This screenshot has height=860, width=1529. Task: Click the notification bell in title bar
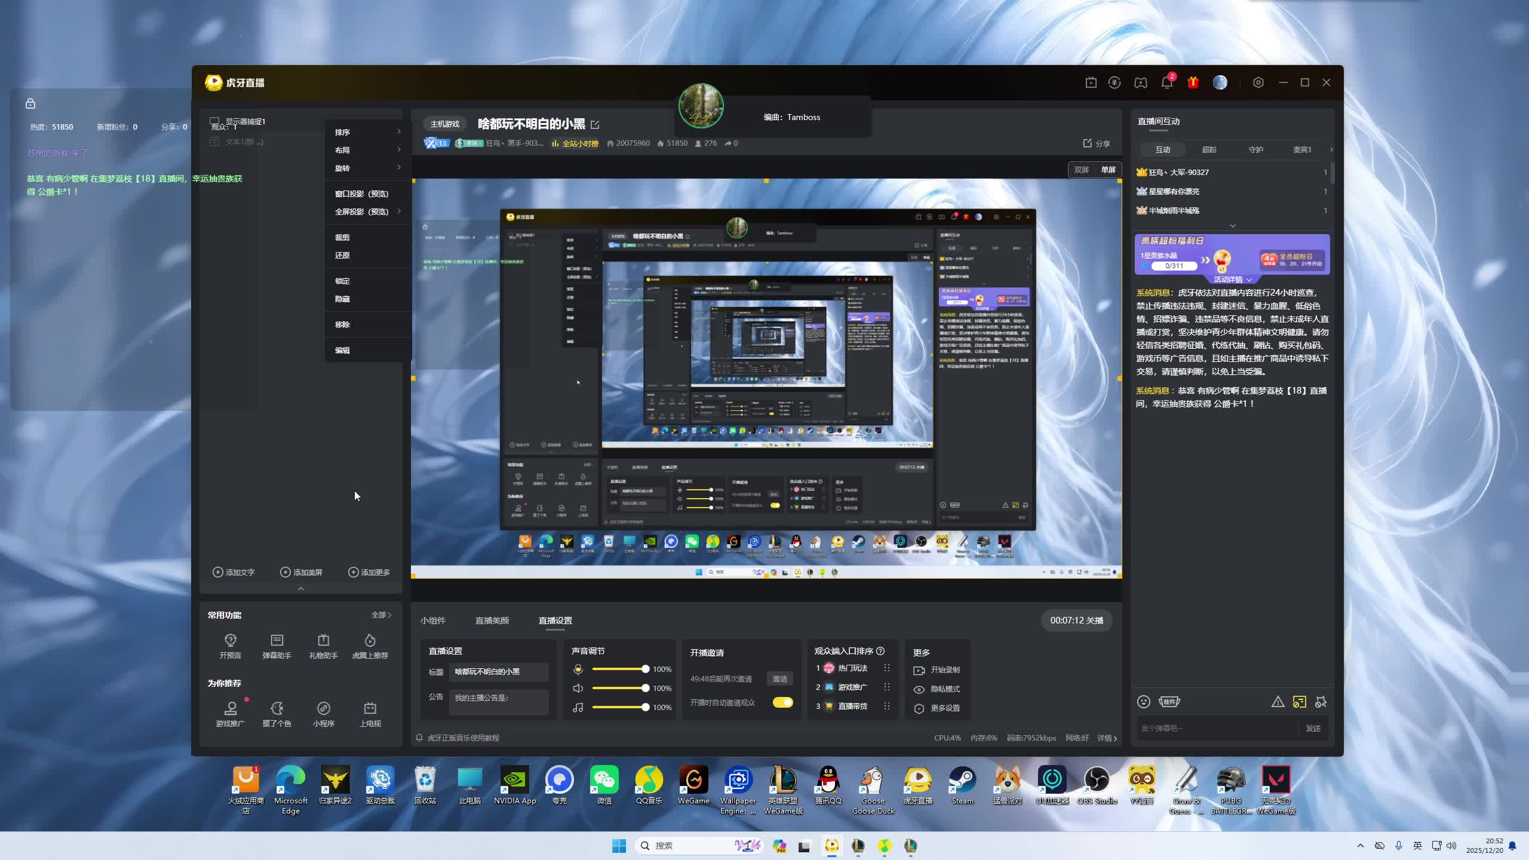click(1166, 83)
